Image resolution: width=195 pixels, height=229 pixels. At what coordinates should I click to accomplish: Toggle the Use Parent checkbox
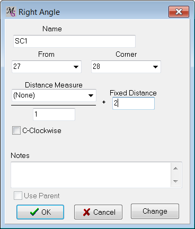[18, 196]
